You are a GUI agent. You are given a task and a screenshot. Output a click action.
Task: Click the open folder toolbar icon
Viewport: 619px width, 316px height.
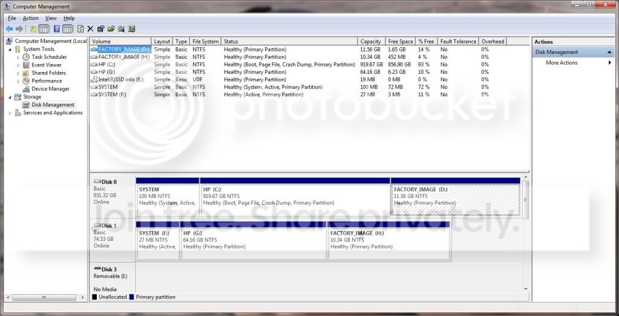point(111,29)
